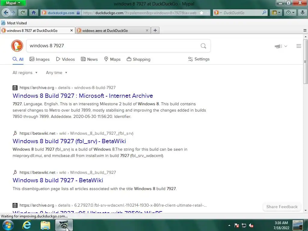
Task: Open the bookmarks menu toolbar button
Action: tap(276, 13)
